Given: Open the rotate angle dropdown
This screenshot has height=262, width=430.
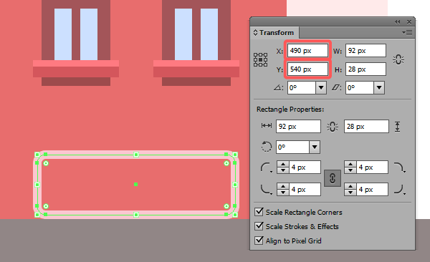Looking at the screenshot, I should [321, 88].
